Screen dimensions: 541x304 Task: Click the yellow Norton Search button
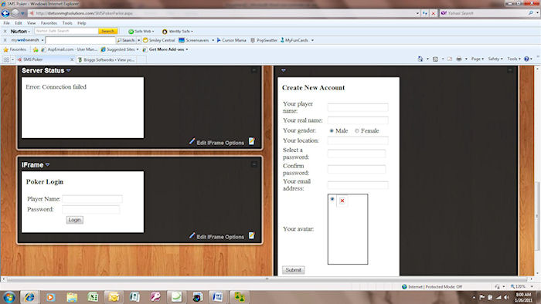click(x=108, y=32)
